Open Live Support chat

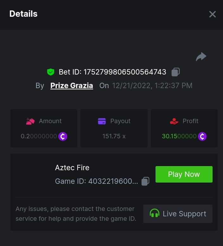[x=178, y=214]
